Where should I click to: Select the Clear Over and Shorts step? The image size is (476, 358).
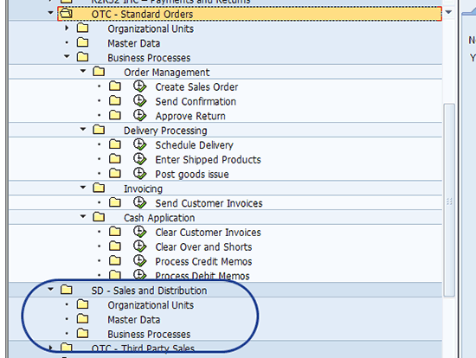[203, 247]
